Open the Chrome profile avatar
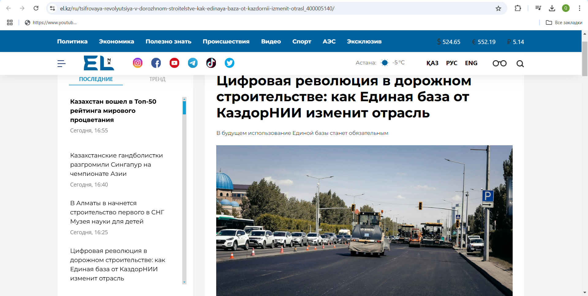588x296 pixels. click(566, 8)
